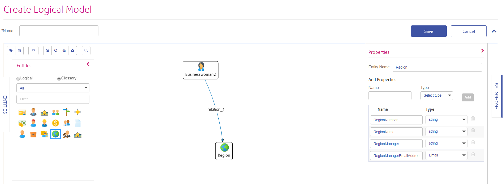Select the banknote and coins entity icon
Screen dimensions: 503x184
click(22, 123)
